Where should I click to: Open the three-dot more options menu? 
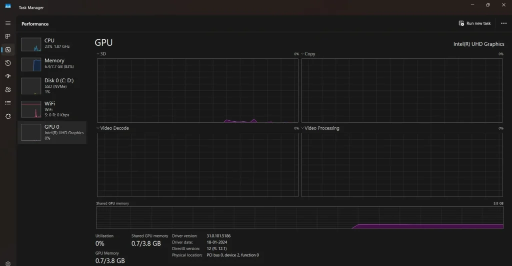(x=504, y=23)
